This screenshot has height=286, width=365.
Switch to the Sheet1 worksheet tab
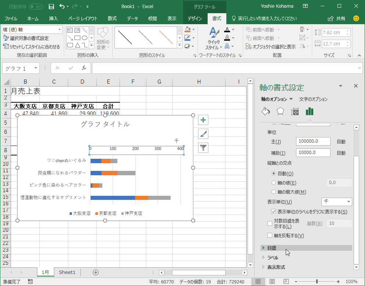pyautogui.click(x=67, y=272)
